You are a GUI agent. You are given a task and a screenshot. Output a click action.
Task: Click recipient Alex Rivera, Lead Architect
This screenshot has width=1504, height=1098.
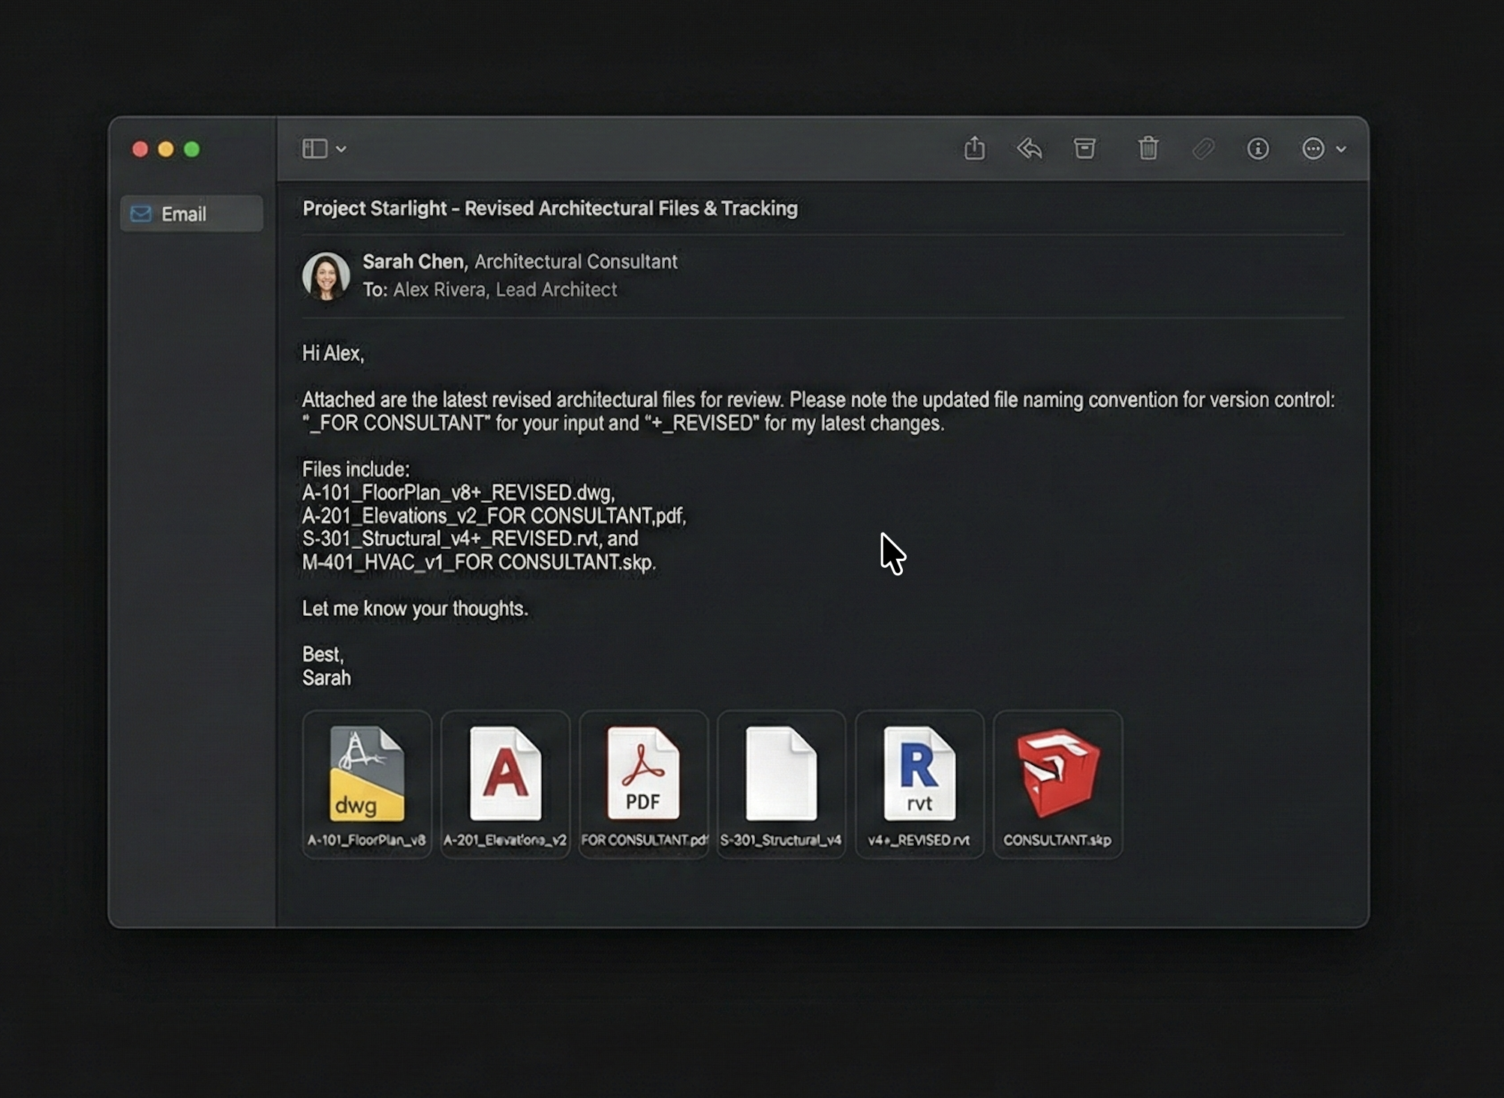coord(504,289)
